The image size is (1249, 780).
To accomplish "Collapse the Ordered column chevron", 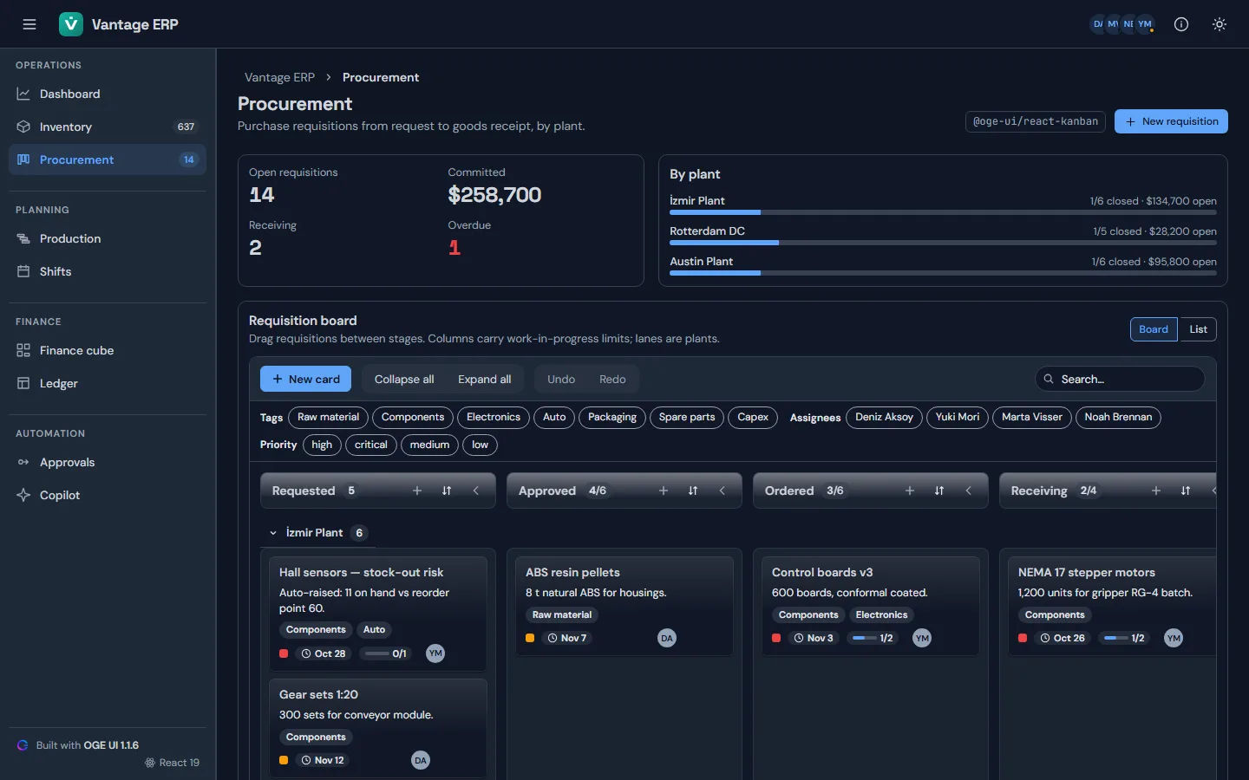I will tap(969, 491).
